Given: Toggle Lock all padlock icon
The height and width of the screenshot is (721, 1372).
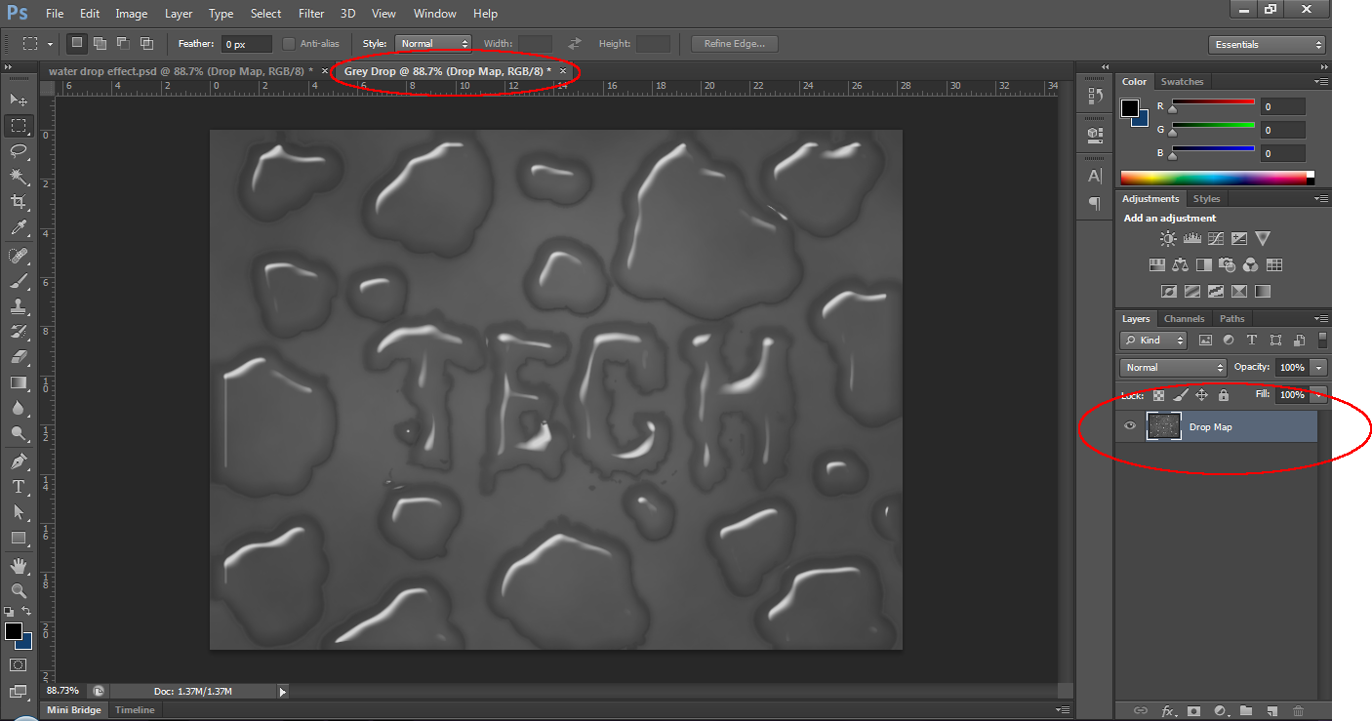Looking at the screenshot, I should pyautogui.click(x=1223, y=395).
